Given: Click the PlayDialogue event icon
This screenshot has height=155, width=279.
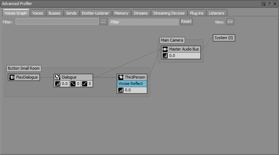Looking at the screenshot, I should coord(12,77).
